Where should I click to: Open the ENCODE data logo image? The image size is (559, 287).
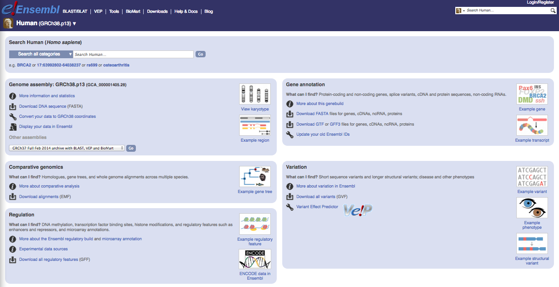click(x=255, y=259)
